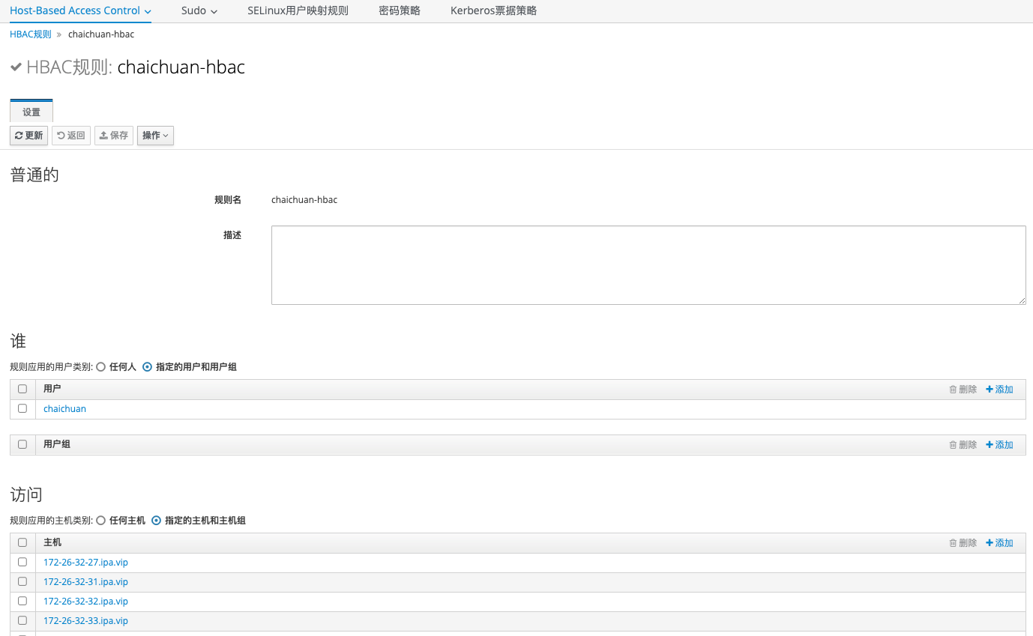This screenshot has height=636, width=1033.
Task: Click the 更新 refresh button
Action: 28,136
